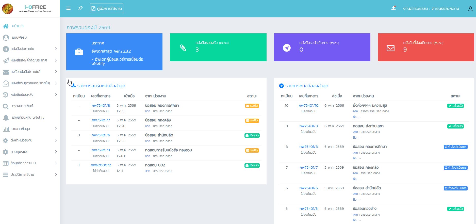Click the paper plane icon on หนังสือรอดำเนินการ card

(287, 47)
